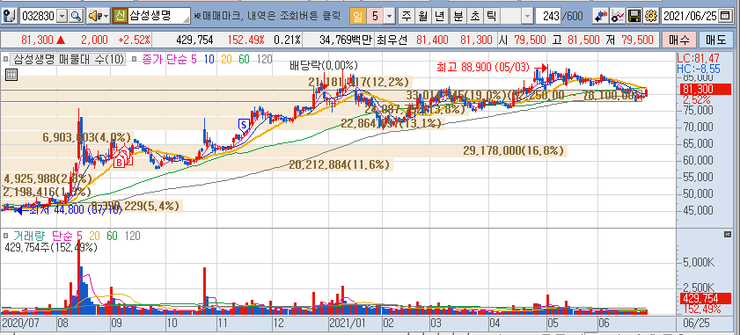Click the red B buy marker

tap(120, 163)
